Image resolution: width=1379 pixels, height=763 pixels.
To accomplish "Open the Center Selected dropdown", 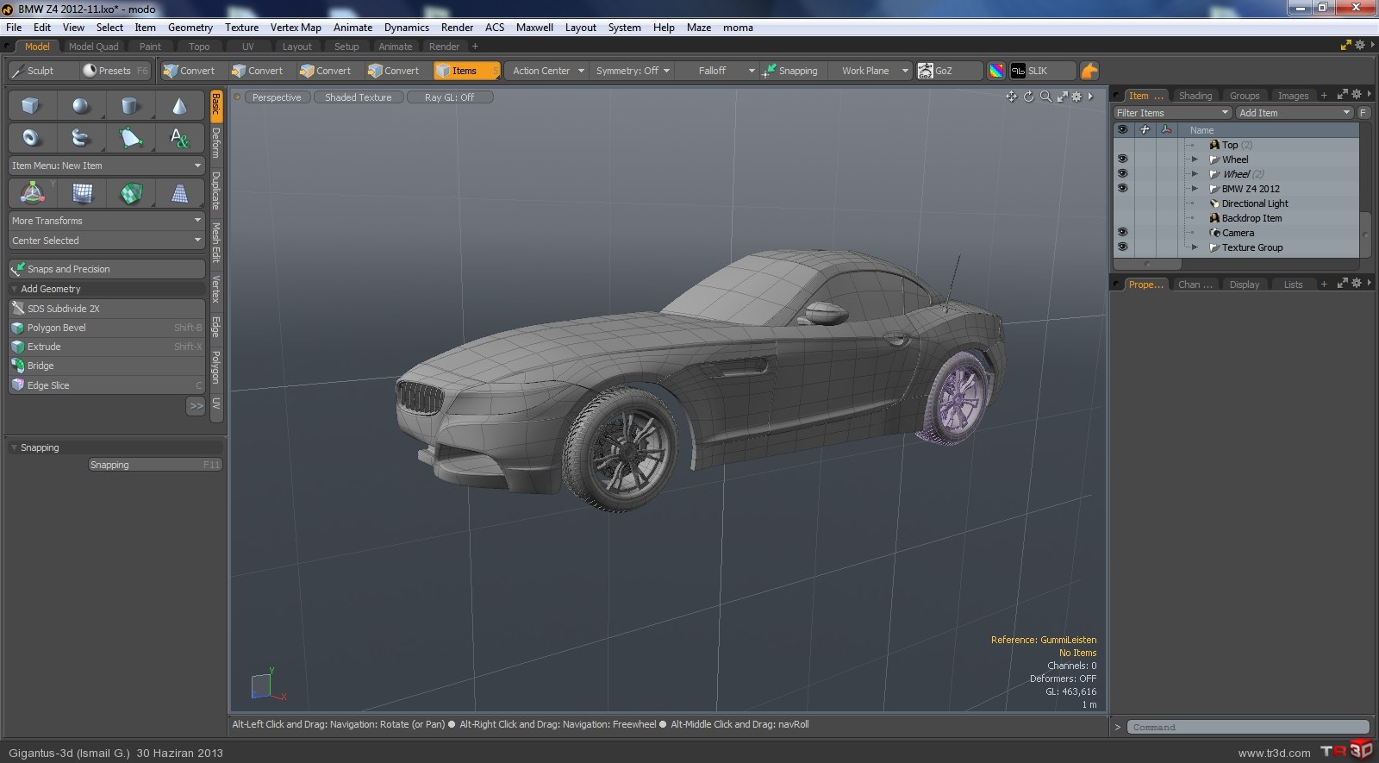I will pyautogui.click(x=107, y=241).
